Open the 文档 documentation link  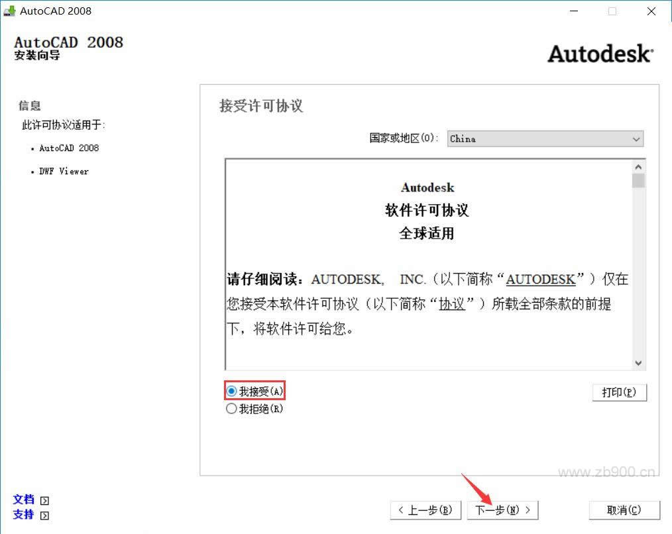24,500
